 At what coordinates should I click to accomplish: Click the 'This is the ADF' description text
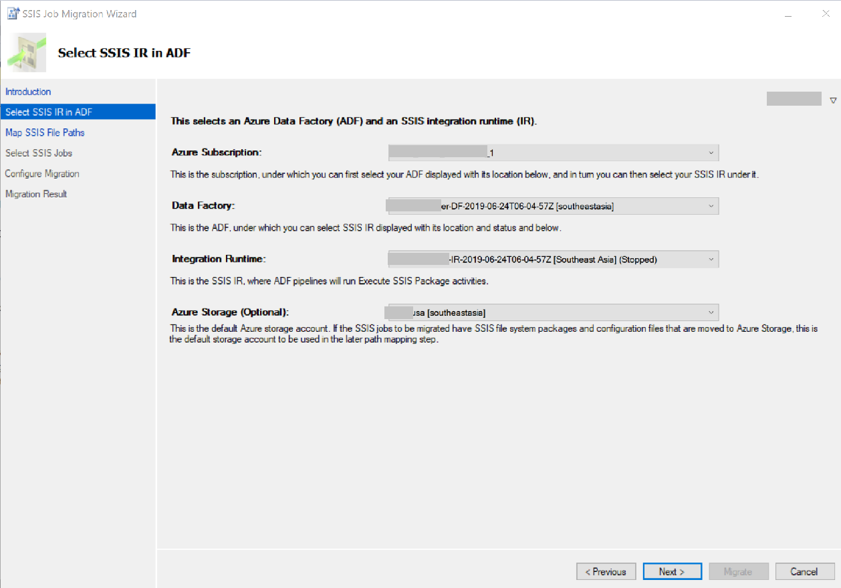click(365, 227)
